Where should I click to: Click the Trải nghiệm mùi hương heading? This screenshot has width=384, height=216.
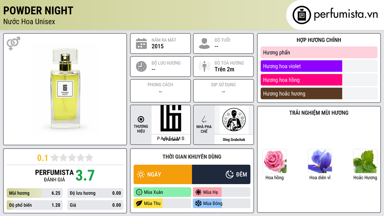pos(319,113)
